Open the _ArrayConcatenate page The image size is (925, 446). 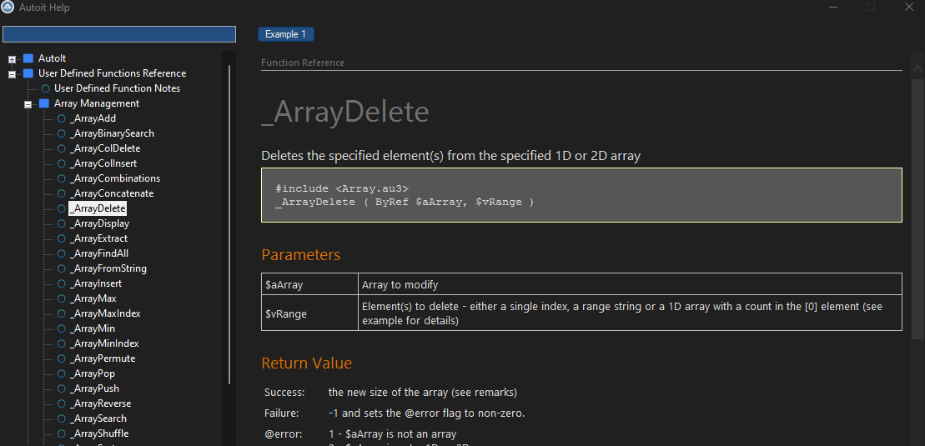coord(111,193)
